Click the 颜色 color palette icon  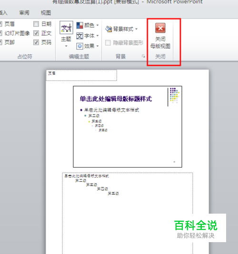(79, 25)
